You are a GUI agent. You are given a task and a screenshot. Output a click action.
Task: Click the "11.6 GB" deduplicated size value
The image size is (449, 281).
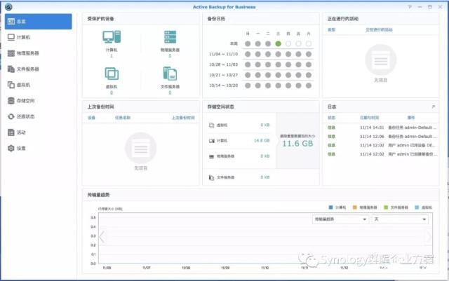click(297, 144)
